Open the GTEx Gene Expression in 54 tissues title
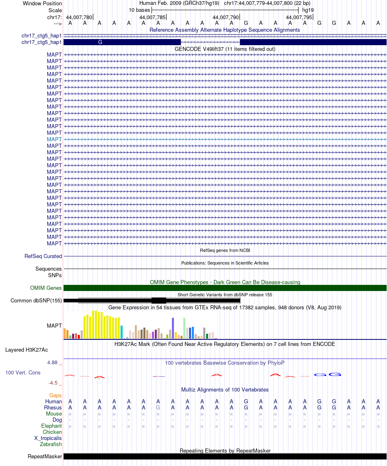Image resolution: width=387 pixels, height=466 pixels. (224, 307)
